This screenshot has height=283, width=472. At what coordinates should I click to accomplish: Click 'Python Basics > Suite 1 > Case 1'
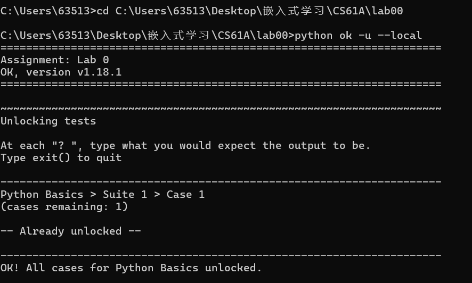[102, 194]
